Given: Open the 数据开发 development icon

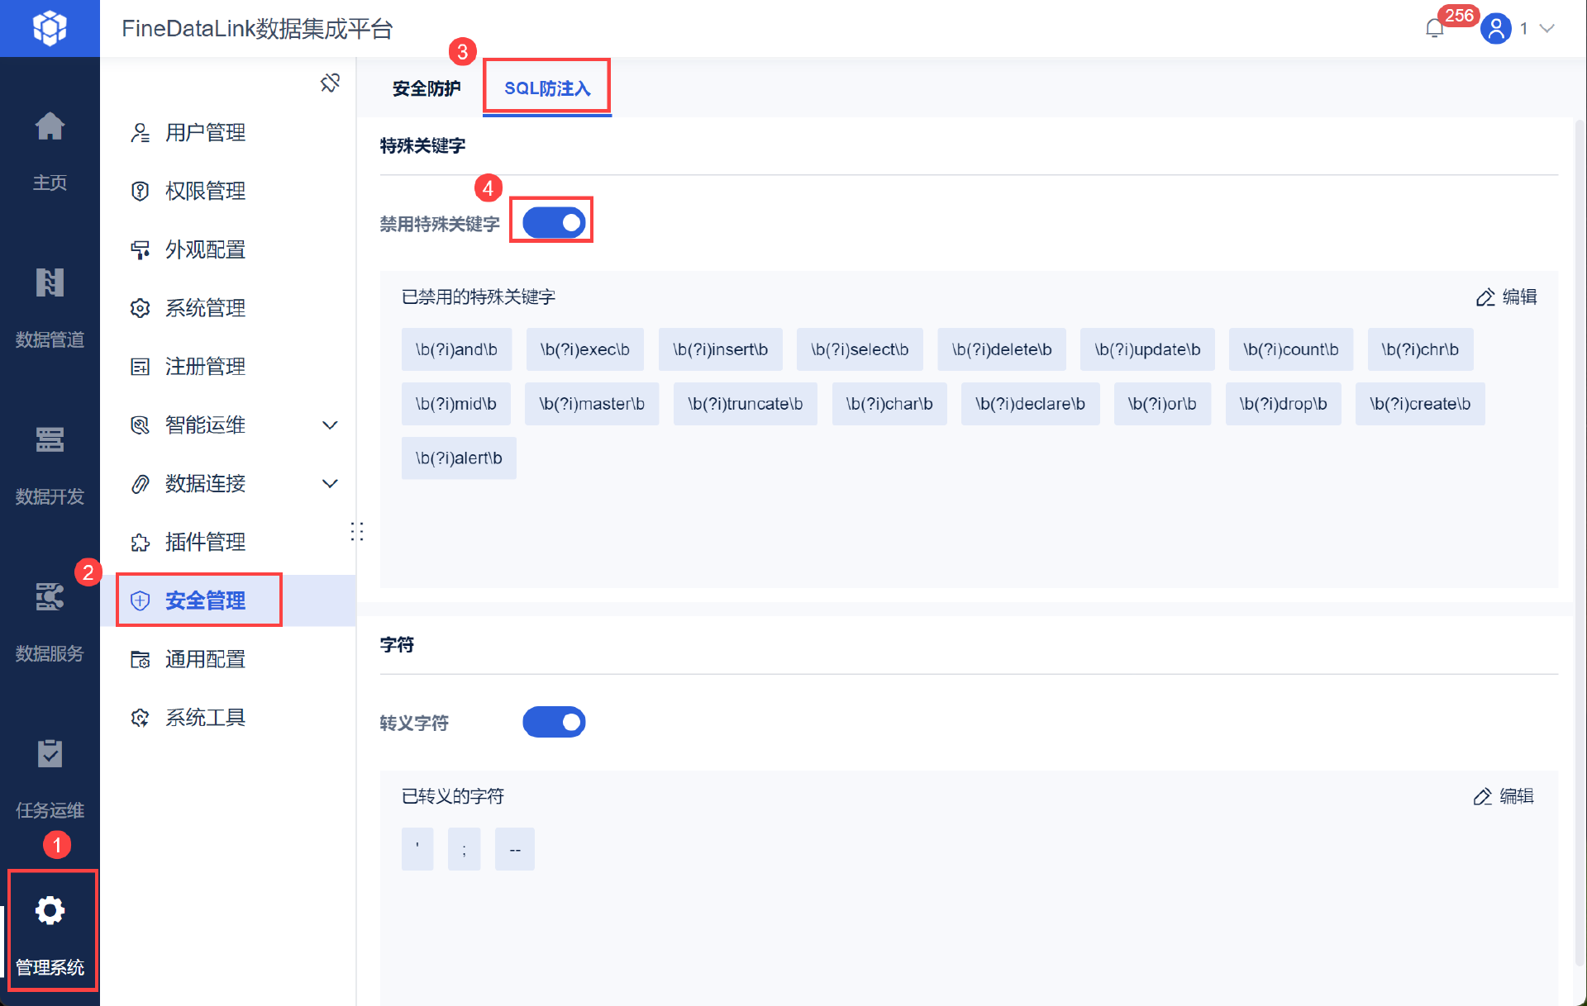Looking at the screenshot, I should coord(50,439).
